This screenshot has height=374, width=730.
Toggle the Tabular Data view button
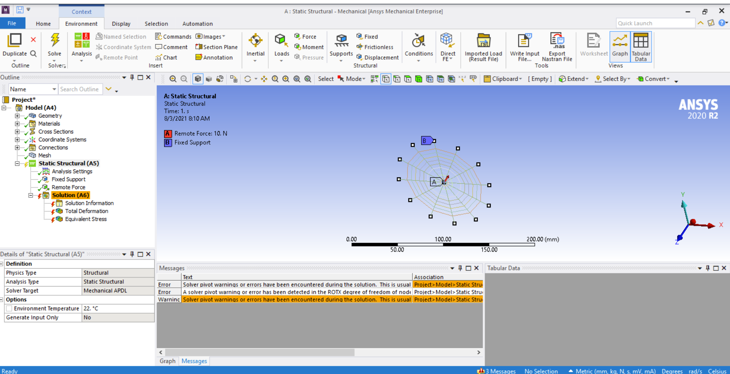pyautogui.click(x=641, y=47)
